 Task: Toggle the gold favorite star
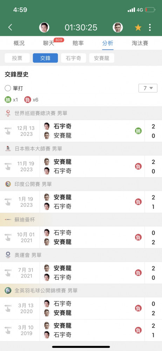tap(138, 27)
